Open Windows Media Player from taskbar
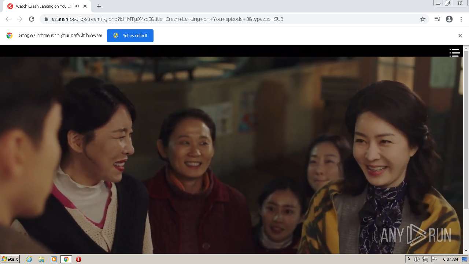The image size is (469, 264). 54,259
